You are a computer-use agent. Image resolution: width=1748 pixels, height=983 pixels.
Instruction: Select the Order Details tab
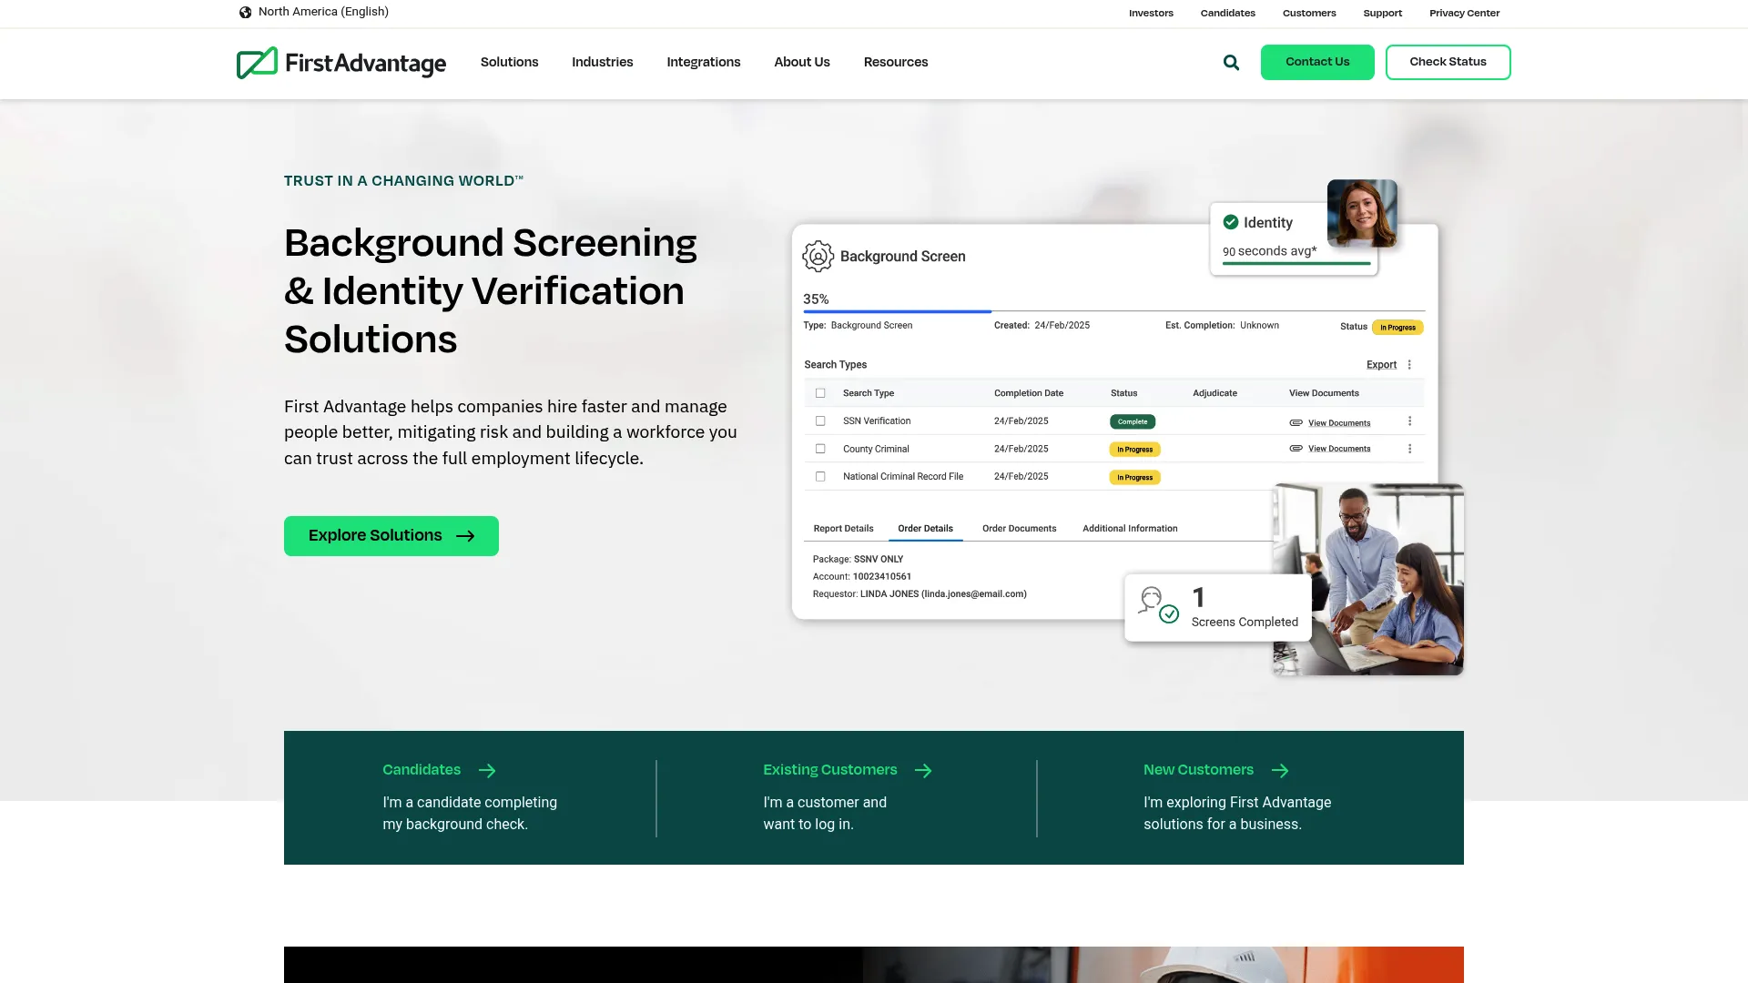925,529
